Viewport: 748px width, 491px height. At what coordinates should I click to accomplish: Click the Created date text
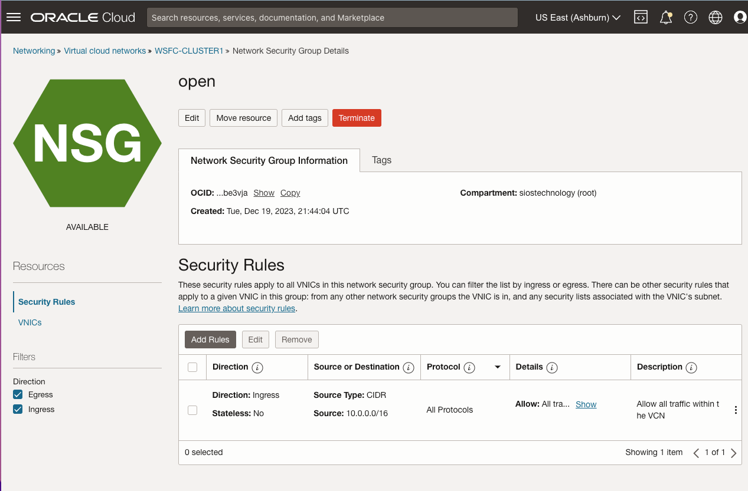click(x=270, y=211)
